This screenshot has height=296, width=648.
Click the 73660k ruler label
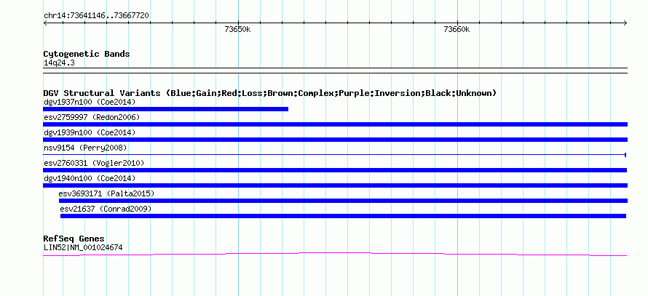pos(457,29)
